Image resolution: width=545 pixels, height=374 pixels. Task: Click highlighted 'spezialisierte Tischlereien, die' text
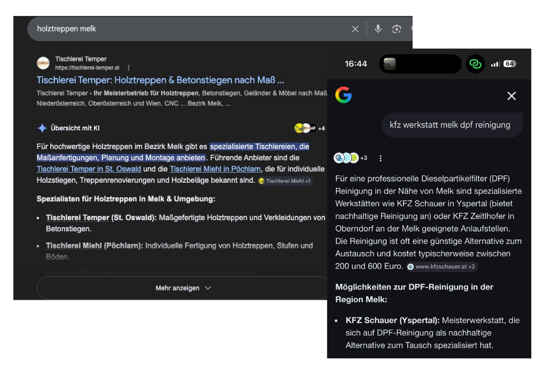259,146
